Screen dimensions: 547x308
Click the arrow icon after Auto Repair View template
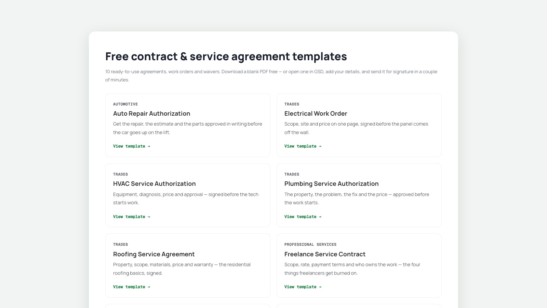[x=149, y=146]
